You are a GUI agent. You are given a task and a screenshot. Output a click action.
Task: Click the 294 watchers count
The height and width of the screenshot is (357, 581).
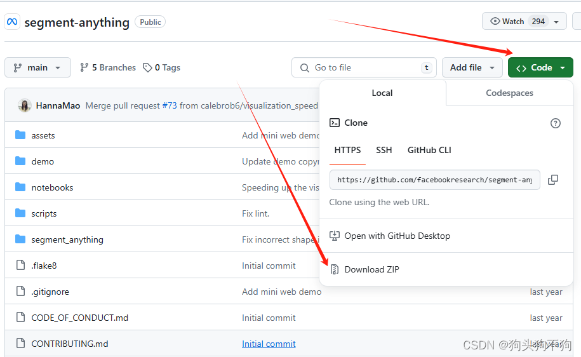538,22
